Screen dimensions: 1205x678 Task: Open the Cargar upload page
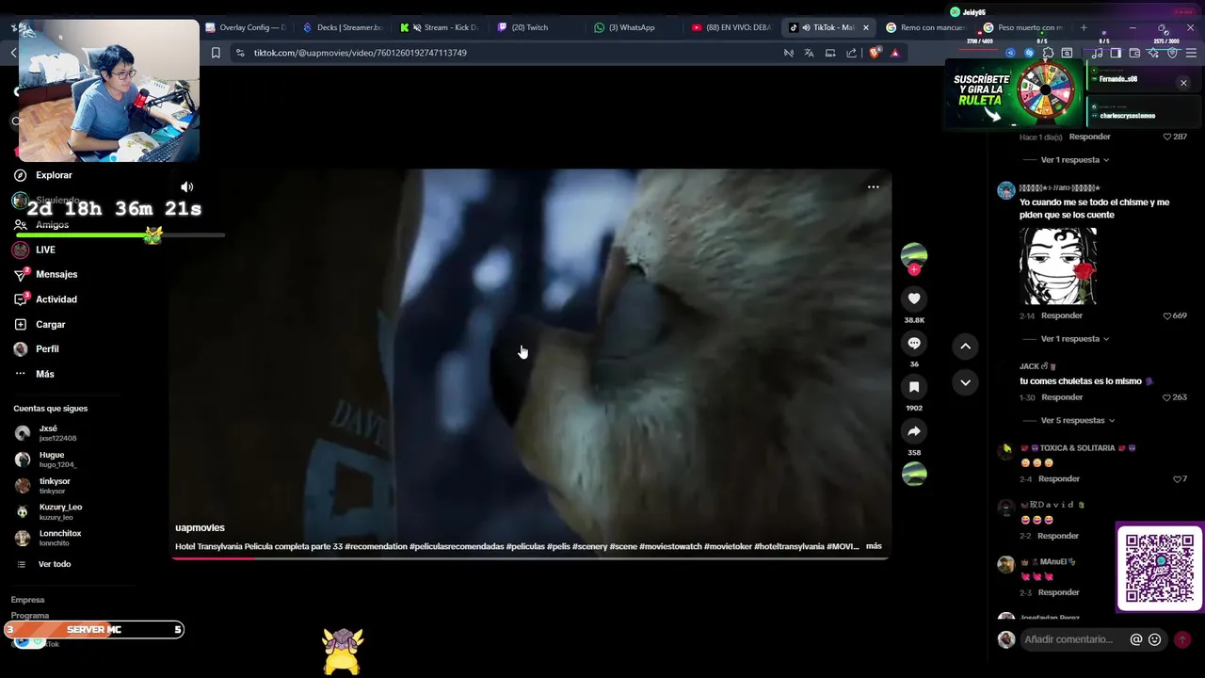click(x=50, y=324)
